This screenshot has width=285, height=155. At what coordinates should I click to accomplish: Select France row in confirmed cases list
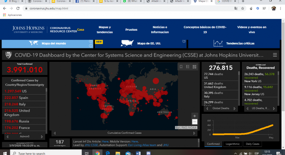click(24, 128)
